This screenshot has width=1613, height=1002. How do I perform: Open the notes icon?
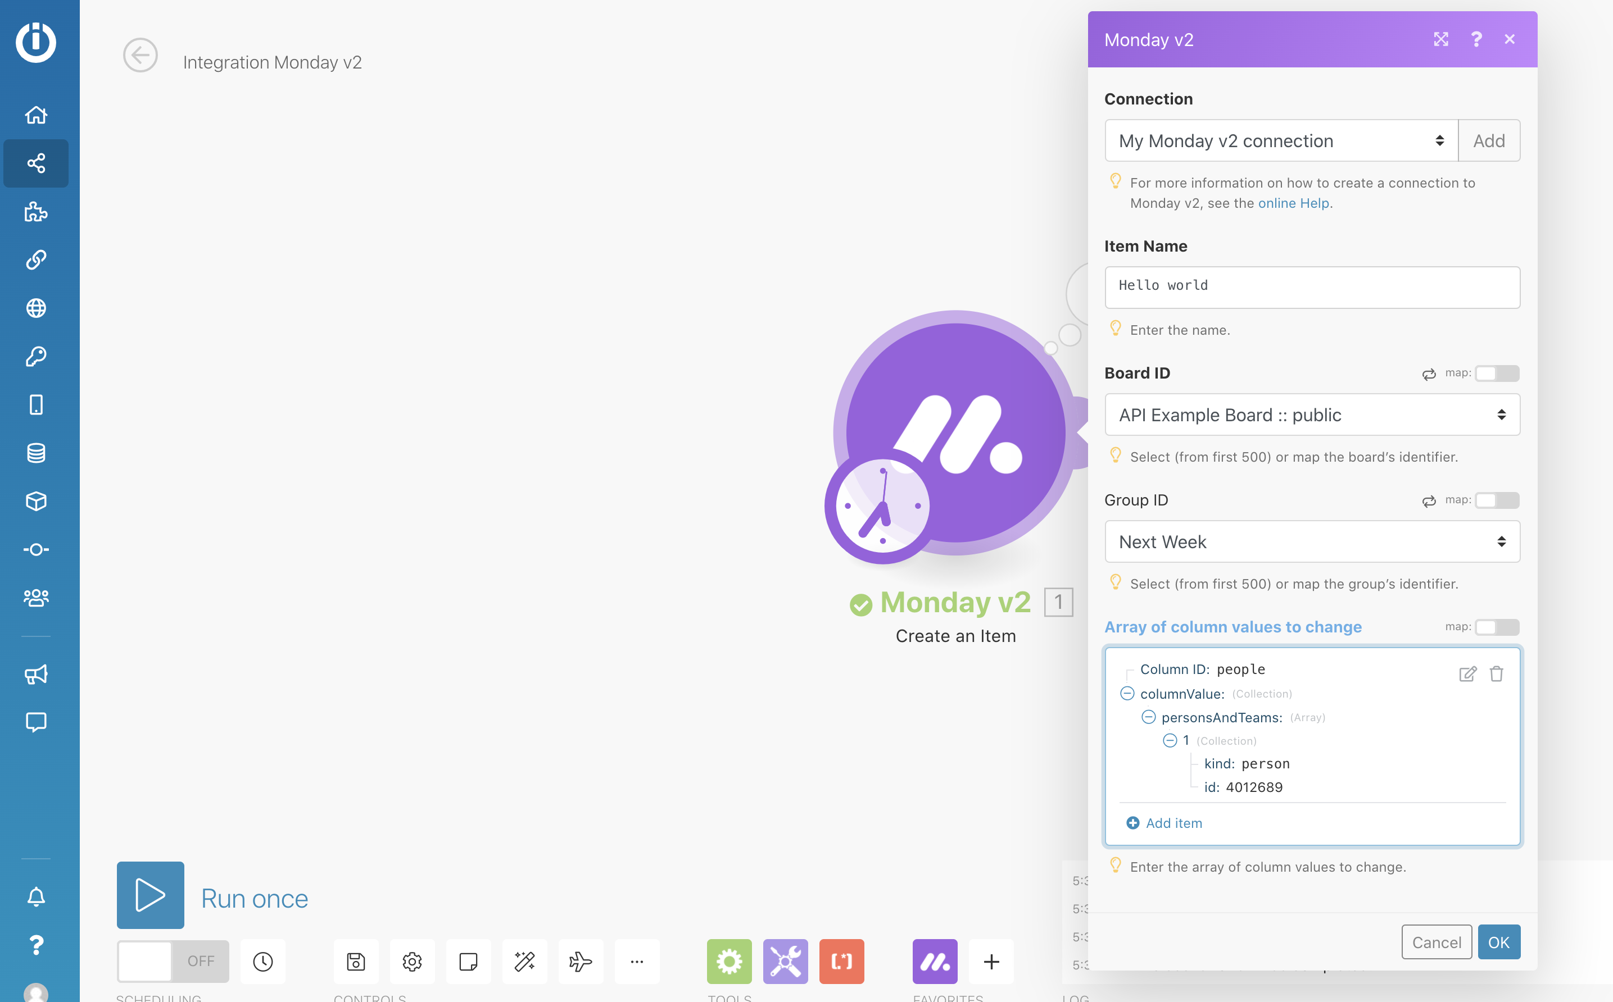coord(469,962)
